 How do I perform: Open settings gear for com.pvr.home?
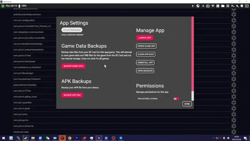click(234, 114)
